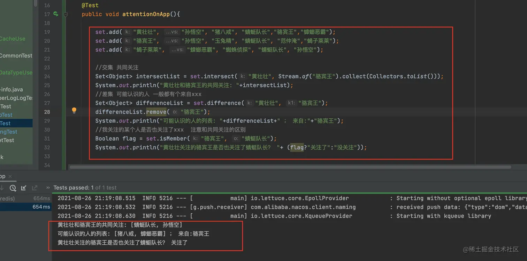Click the editor horizontal scrollbar

tap(290, 167)
